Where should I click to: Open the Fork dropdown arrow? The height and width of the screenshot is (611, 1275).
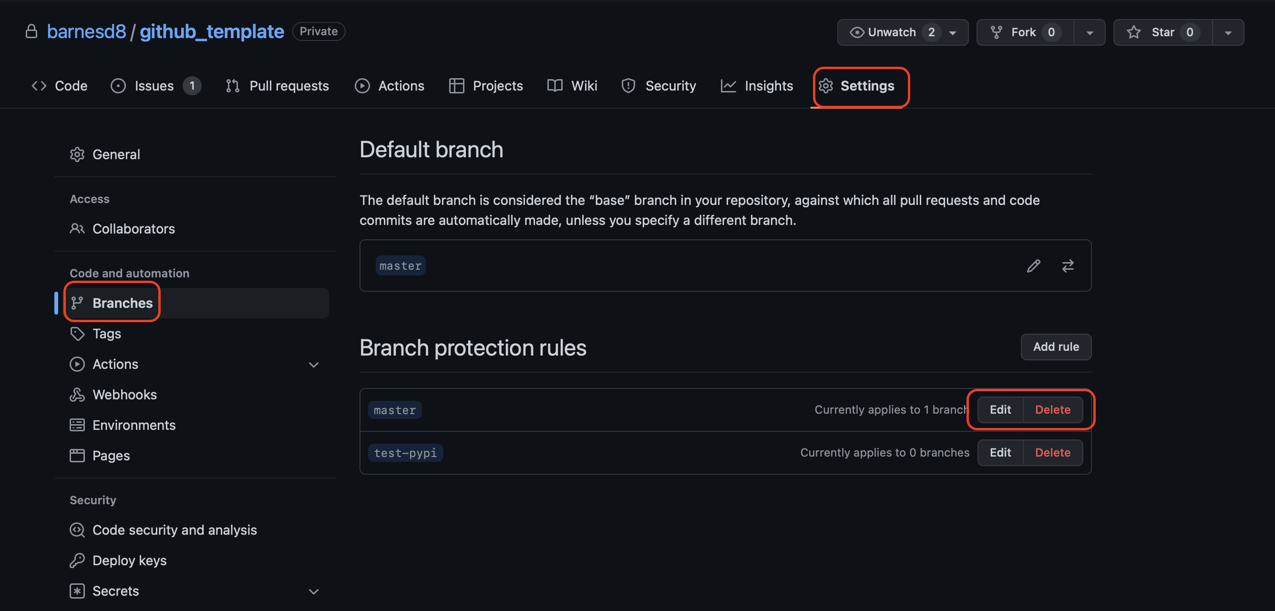coord(1090,33)
